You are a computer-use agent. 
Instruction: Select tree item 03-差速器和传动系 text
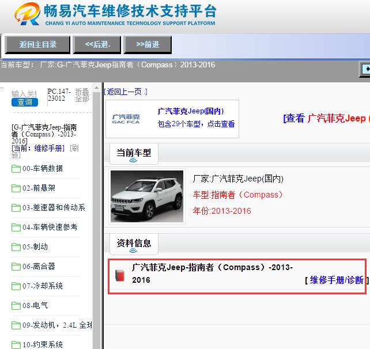(x=54, y=207)
